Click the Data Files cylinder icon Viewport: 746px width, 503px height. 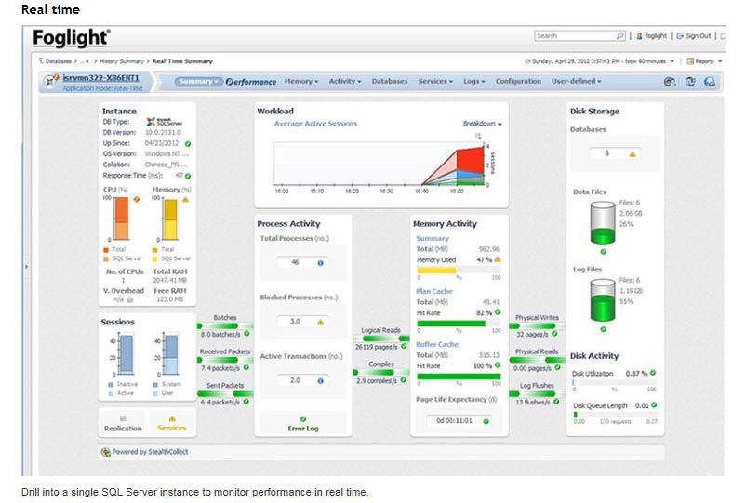603,223
